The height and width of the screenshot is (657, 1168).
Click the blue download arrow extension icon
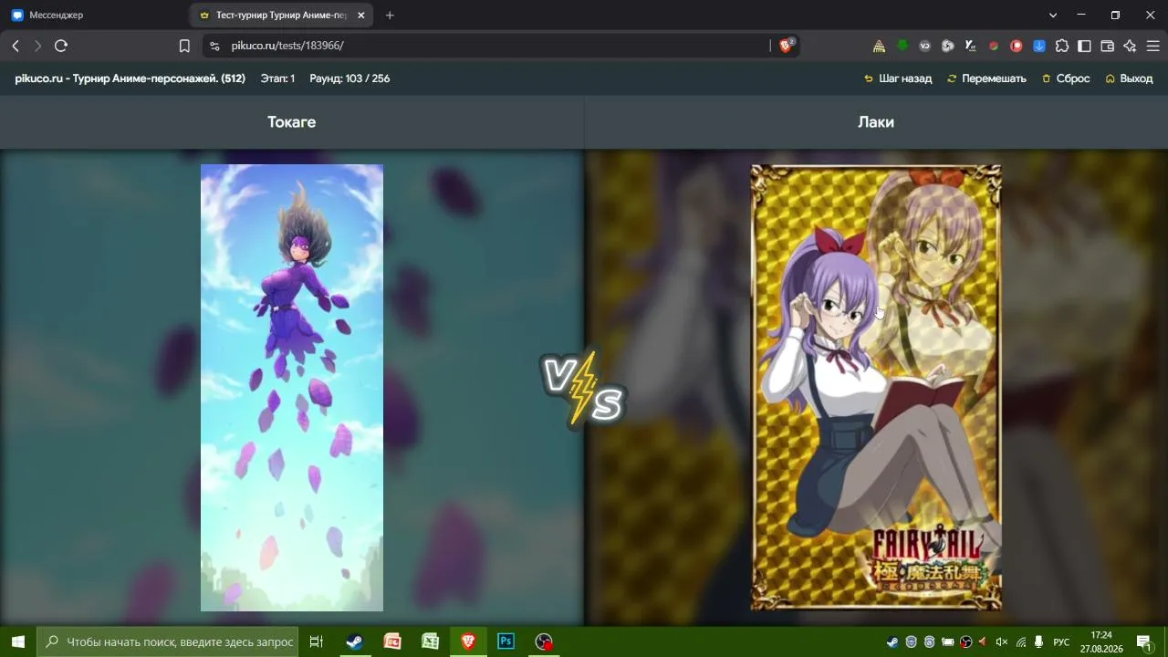[1039, 46]
